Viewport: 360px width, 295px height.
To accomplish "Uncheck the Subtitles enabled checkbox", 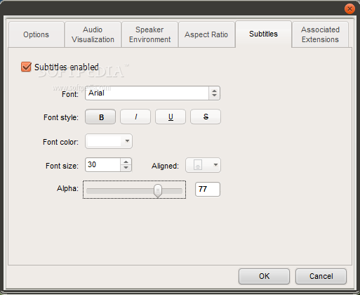I will point(26,67).
